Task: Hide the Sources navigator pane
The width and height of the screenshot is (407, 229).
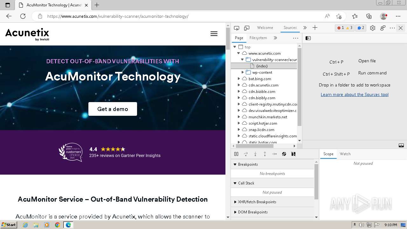Action: pyautogui.click(x=308, y=38)
